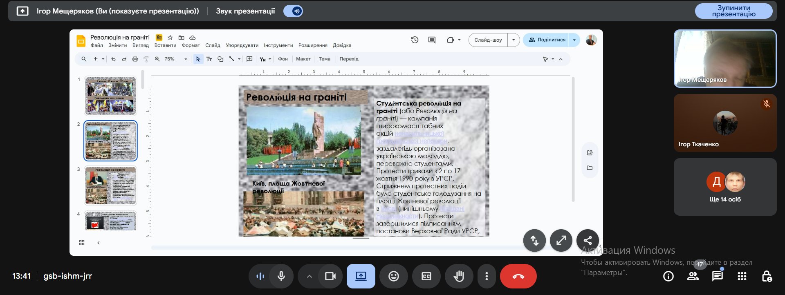Expand audio and video settings chevron
785x295 pixels.
310,276
